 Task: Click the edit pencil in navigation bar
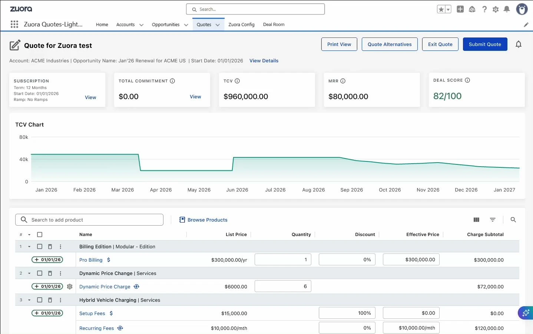coord(526,24)
